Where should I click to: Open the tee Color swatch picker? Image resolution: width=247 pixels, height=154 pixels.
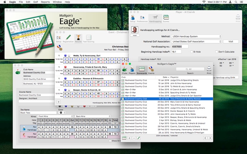[x=62, y=113]
